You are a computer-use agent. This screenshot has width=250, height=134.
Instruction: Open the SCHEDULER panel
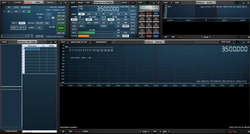26,7
